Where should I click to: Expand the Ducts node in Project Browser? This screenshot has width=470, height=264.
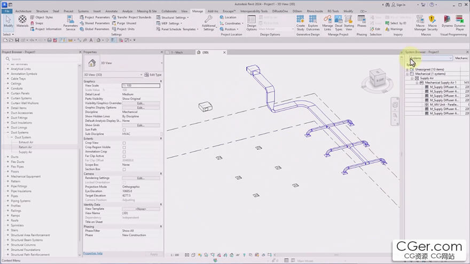[8, 157]
